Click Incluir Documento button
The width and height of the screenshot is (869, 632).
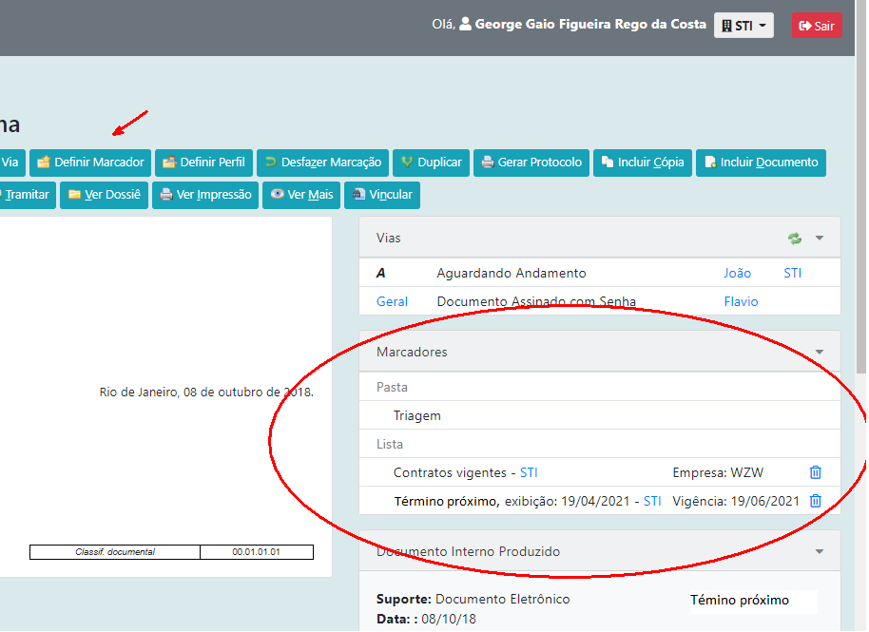pos(760,163)
